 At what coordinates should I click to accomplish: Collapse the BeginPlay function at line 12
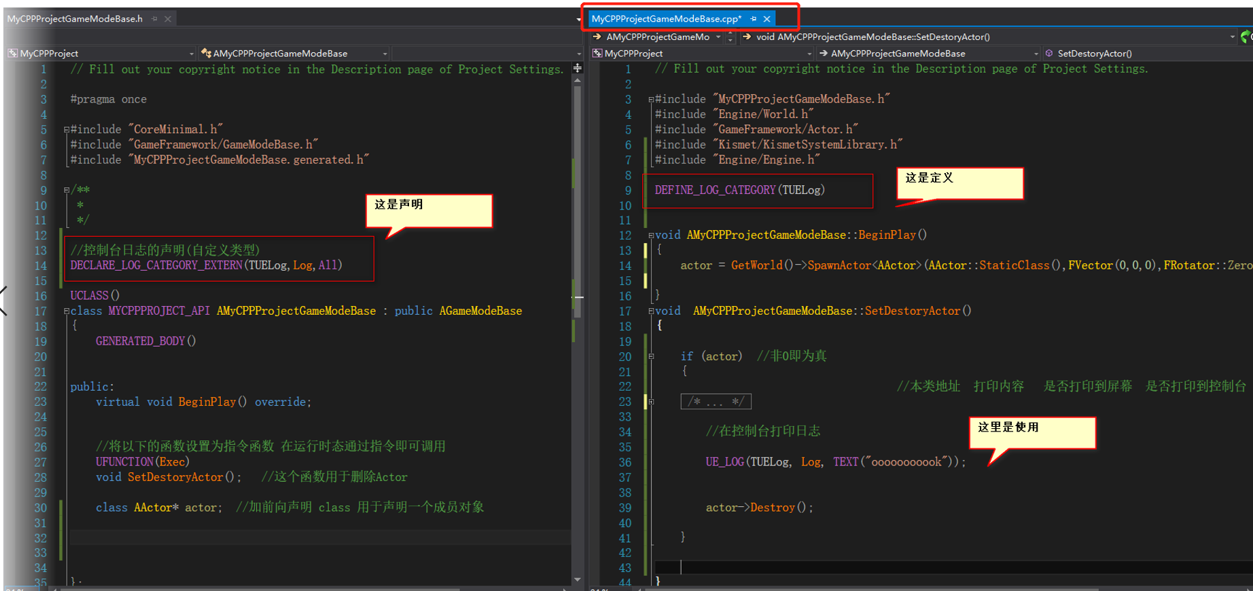pos(651,235)
